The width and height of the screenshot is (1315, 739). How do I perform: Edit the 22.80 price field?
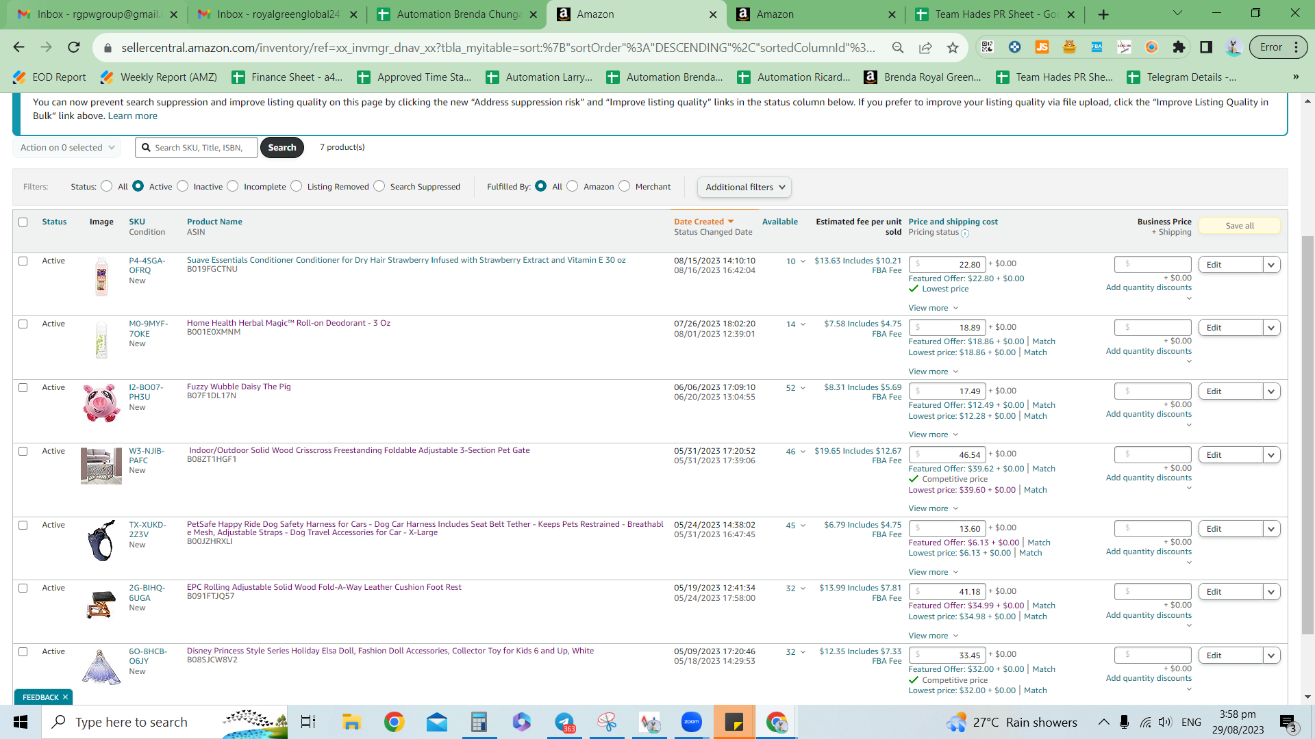coord(947,264)
